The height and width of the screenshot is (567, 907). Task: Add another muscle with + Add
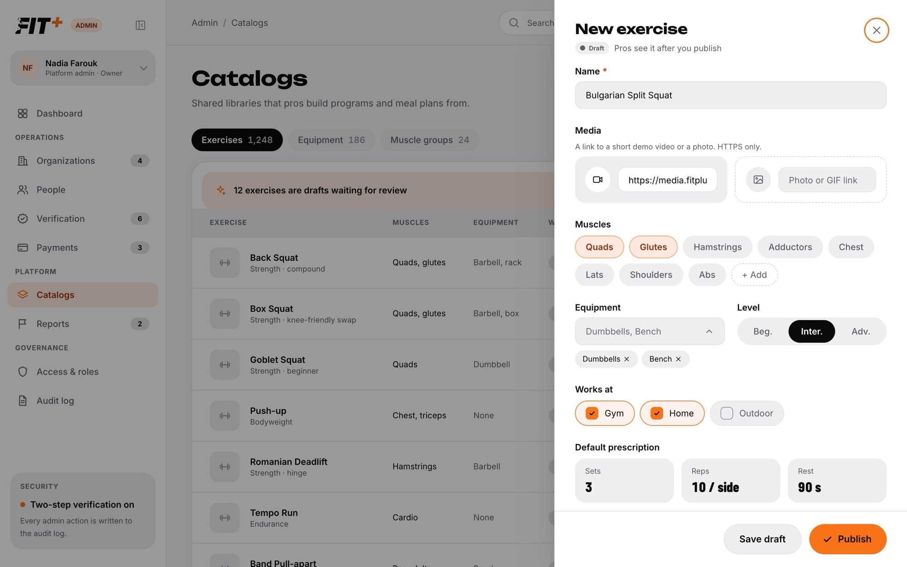(754, 275)
